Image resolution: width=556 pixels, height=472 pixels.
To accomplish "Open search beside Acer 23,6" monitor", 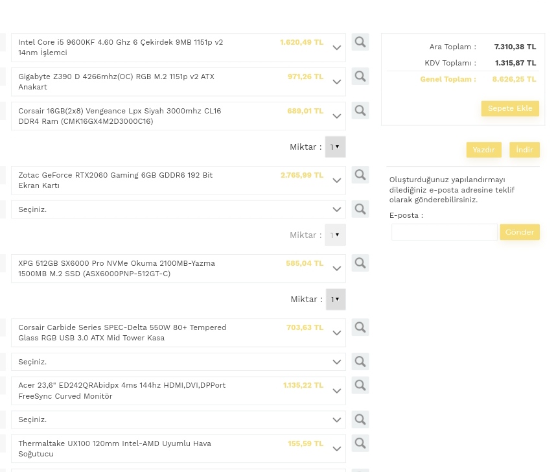I will tap(360, 385).
